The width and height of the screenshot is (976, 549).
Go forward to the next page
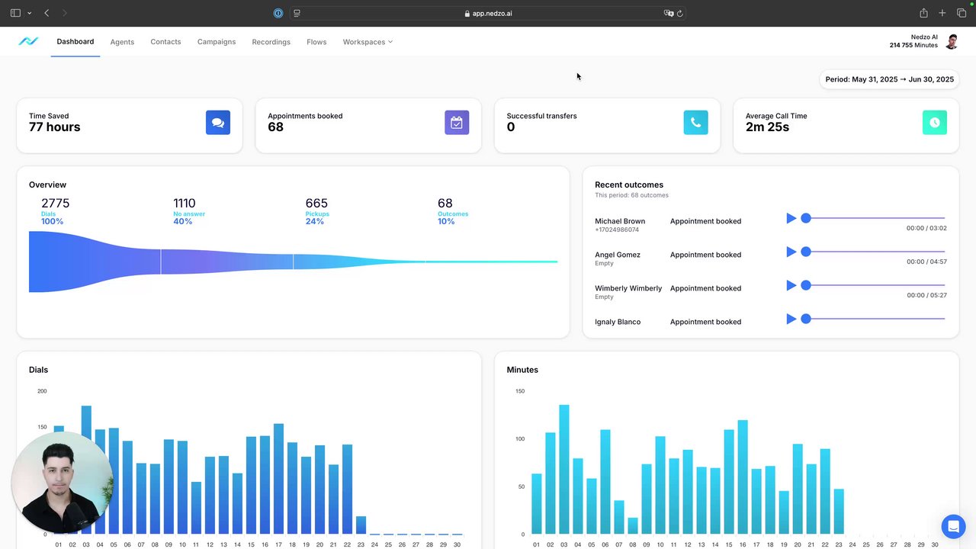click(x=65, y=13)
